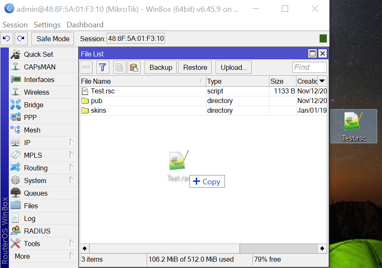Open the Log viewer
The image size is (382, 268).
(x=44, y=219)
